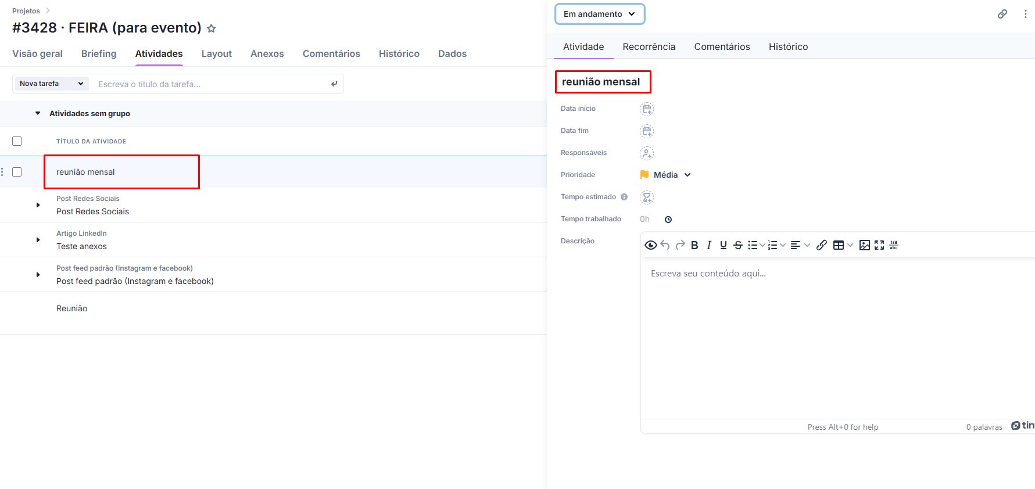The height and width of the screenshot is (489, 1035).
Task: Open the Em andamento status dropdown
Action: pyautogui.click(x=600, y=14)
